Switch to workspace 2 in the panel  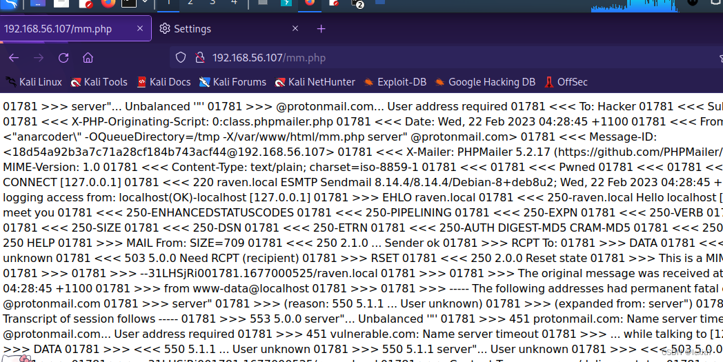click(x=190, y=3)
